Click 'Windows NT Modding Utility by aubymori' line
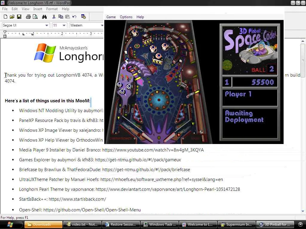Viewport: 306px width, 229px height. pyautogui.click(x=61, y=111)
